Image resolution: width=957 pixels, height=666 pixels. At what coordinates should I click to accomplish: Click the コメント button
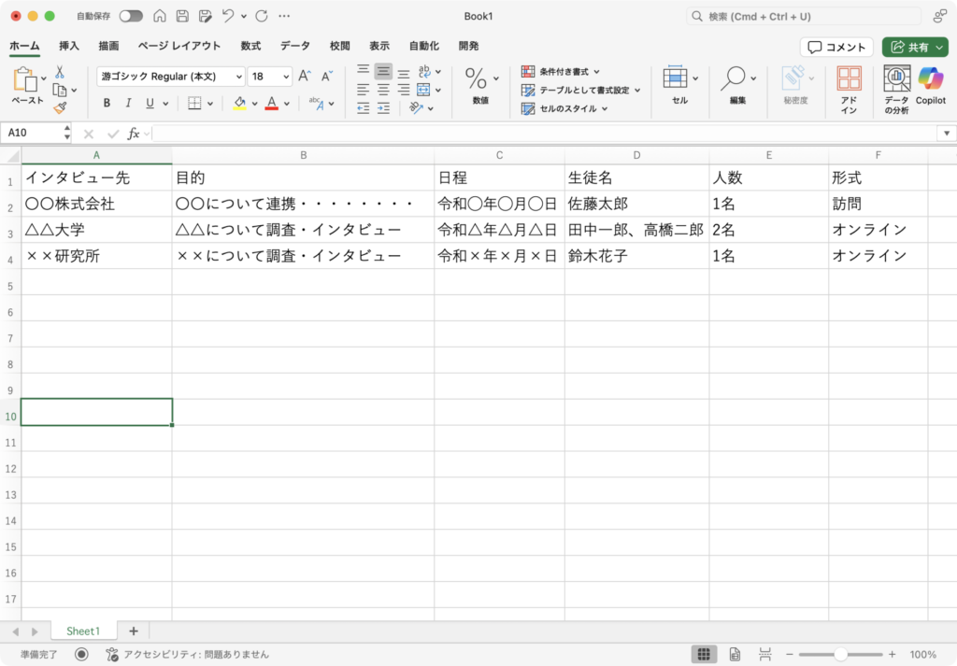tap(836, 47)
